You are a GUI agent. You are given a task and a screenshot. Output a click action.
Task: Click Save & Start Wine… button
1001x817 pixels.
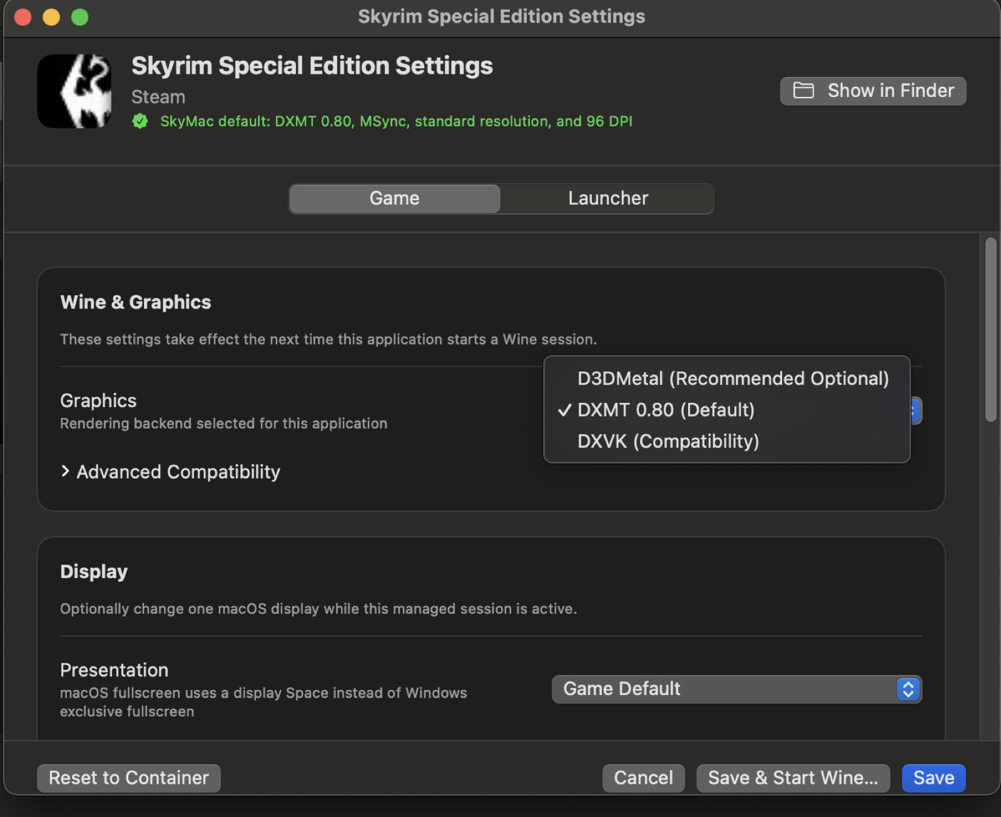(x=793, y=778)
